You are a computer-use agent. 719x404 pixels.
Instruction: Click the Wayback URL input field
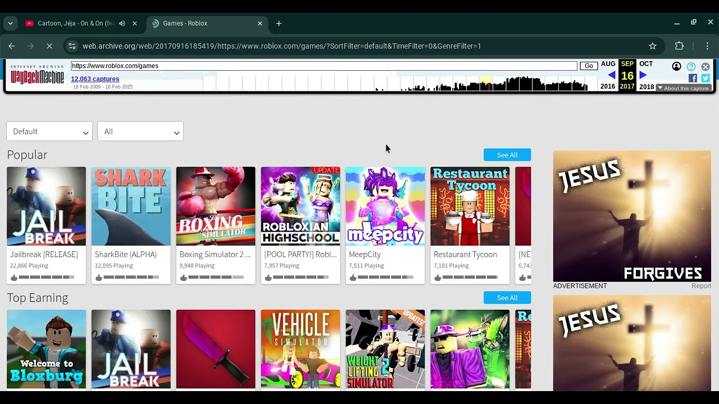click(x=324, y=66)
